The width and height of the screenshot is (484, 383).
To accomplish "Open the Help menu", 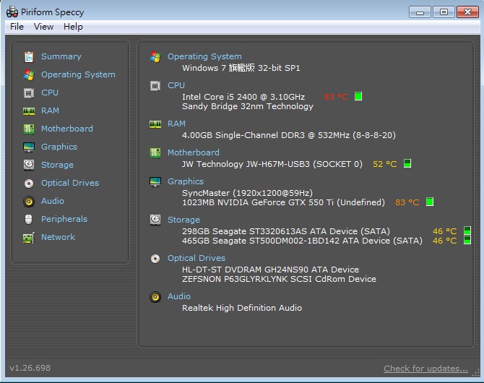I will tap(73, 27).
